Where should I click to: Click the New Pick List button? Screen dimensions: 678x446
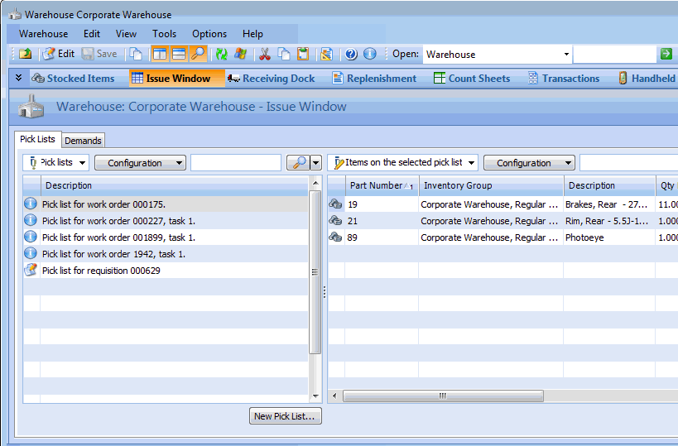285,416
